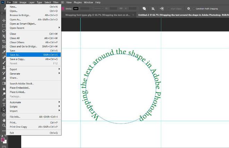Select the Crop tool
This screenshot has height=148, width=229.
point(3,41)
